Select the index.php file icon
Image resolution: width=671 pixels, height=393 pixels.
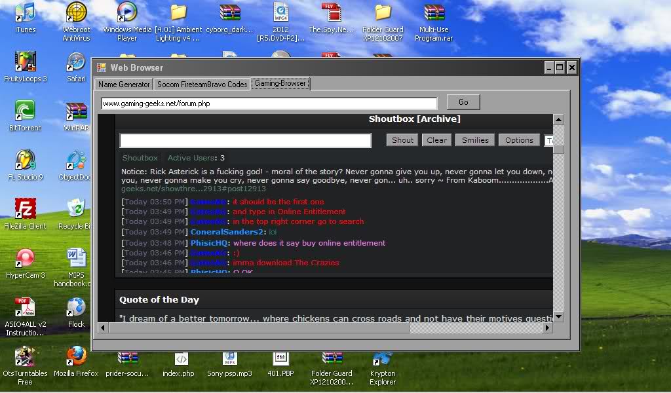click(x=178, y=364)
